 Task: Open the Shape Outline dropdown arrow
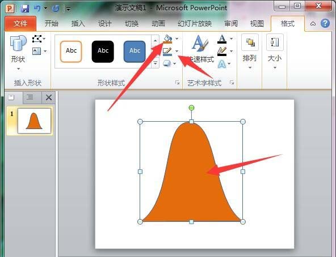click(177, 52)
